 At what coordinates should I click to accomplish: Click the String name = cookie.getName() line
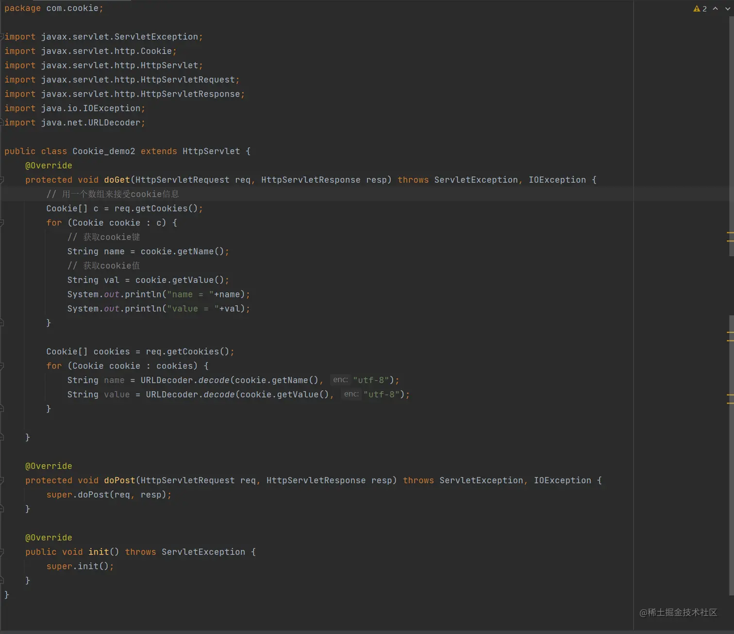coord(148,252)
